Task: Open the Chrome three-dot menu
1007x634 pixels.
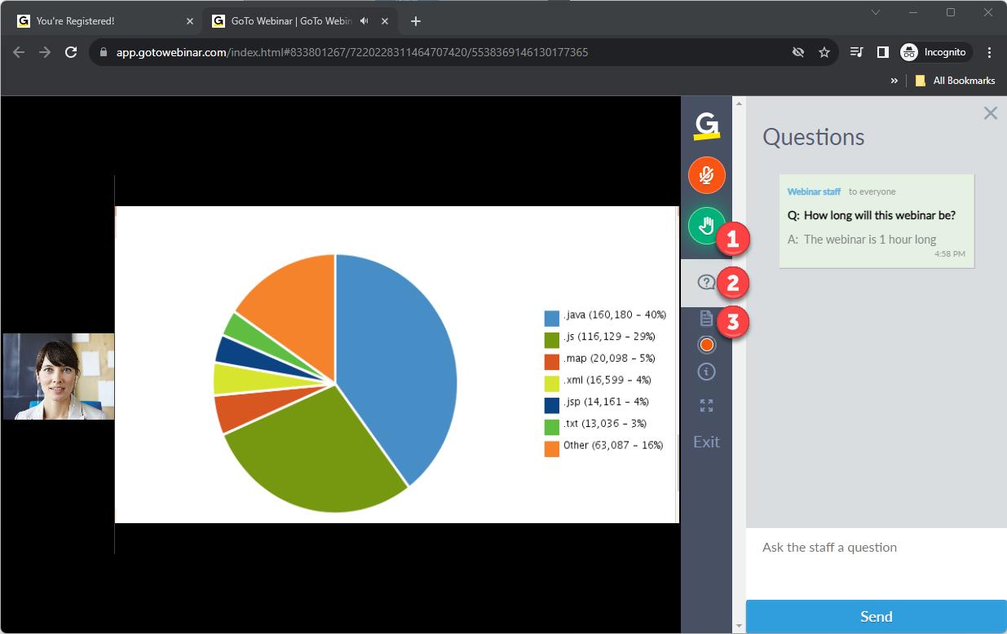Action: 990,52
